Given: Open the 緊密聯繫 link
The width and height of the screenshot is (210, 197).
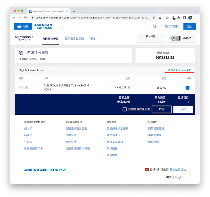Looking at the screenshot, I should click(112, 155).
